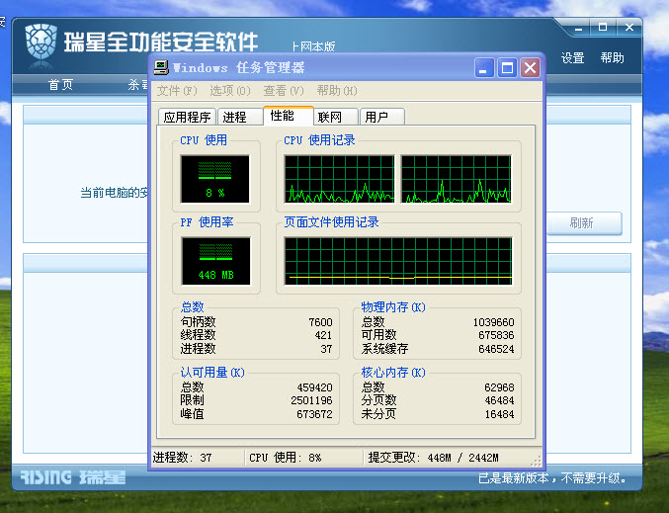The width and height of the screenshot is (669, 513).
Task: Switch to the 用户 tab
Action: tap(381, 117)
